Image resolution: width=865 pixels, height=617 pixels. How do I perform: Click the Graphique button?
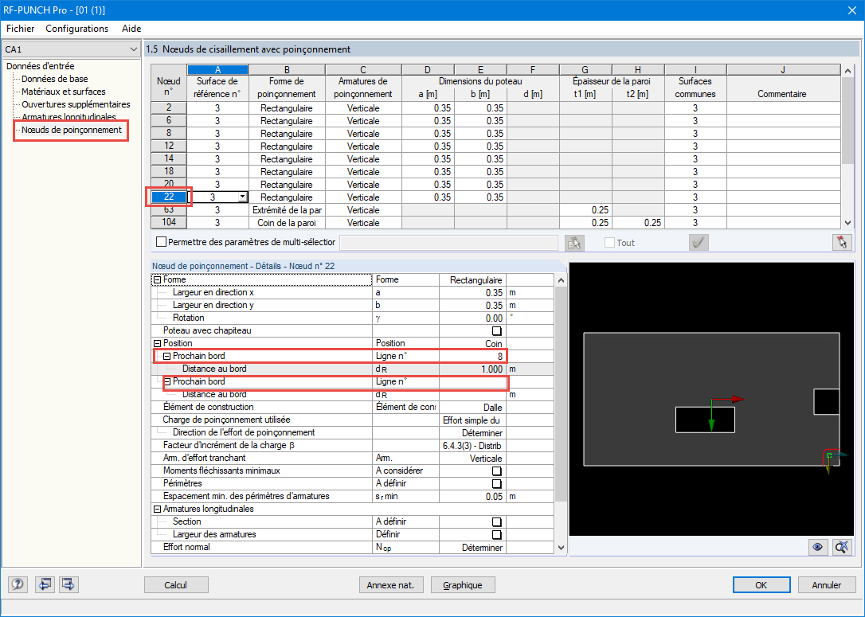tap(462, 584)
